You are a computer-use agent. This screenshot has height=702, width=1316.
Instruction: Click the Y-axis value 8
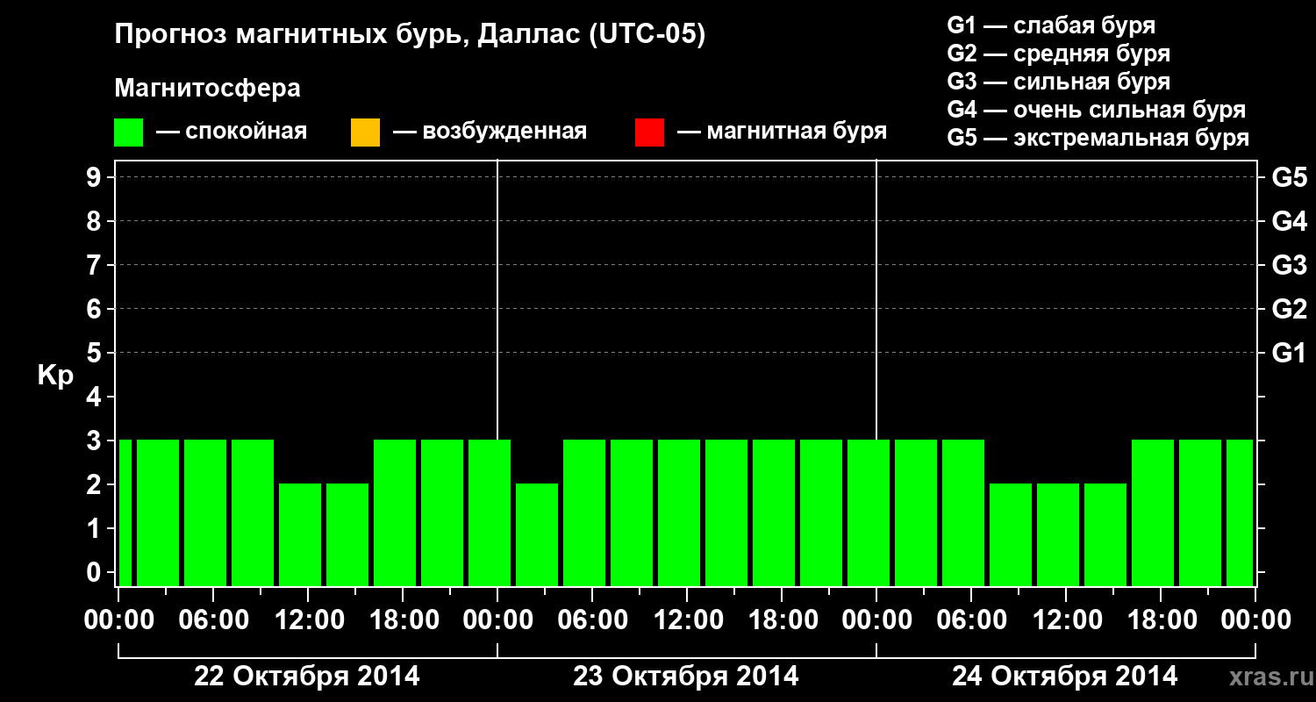pos(96,221)
